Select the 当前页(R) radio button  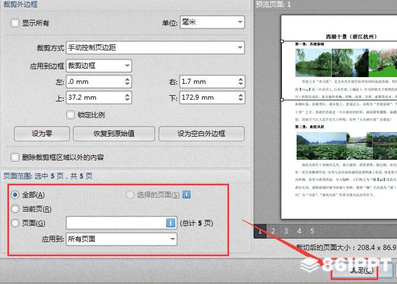(15, 209)
